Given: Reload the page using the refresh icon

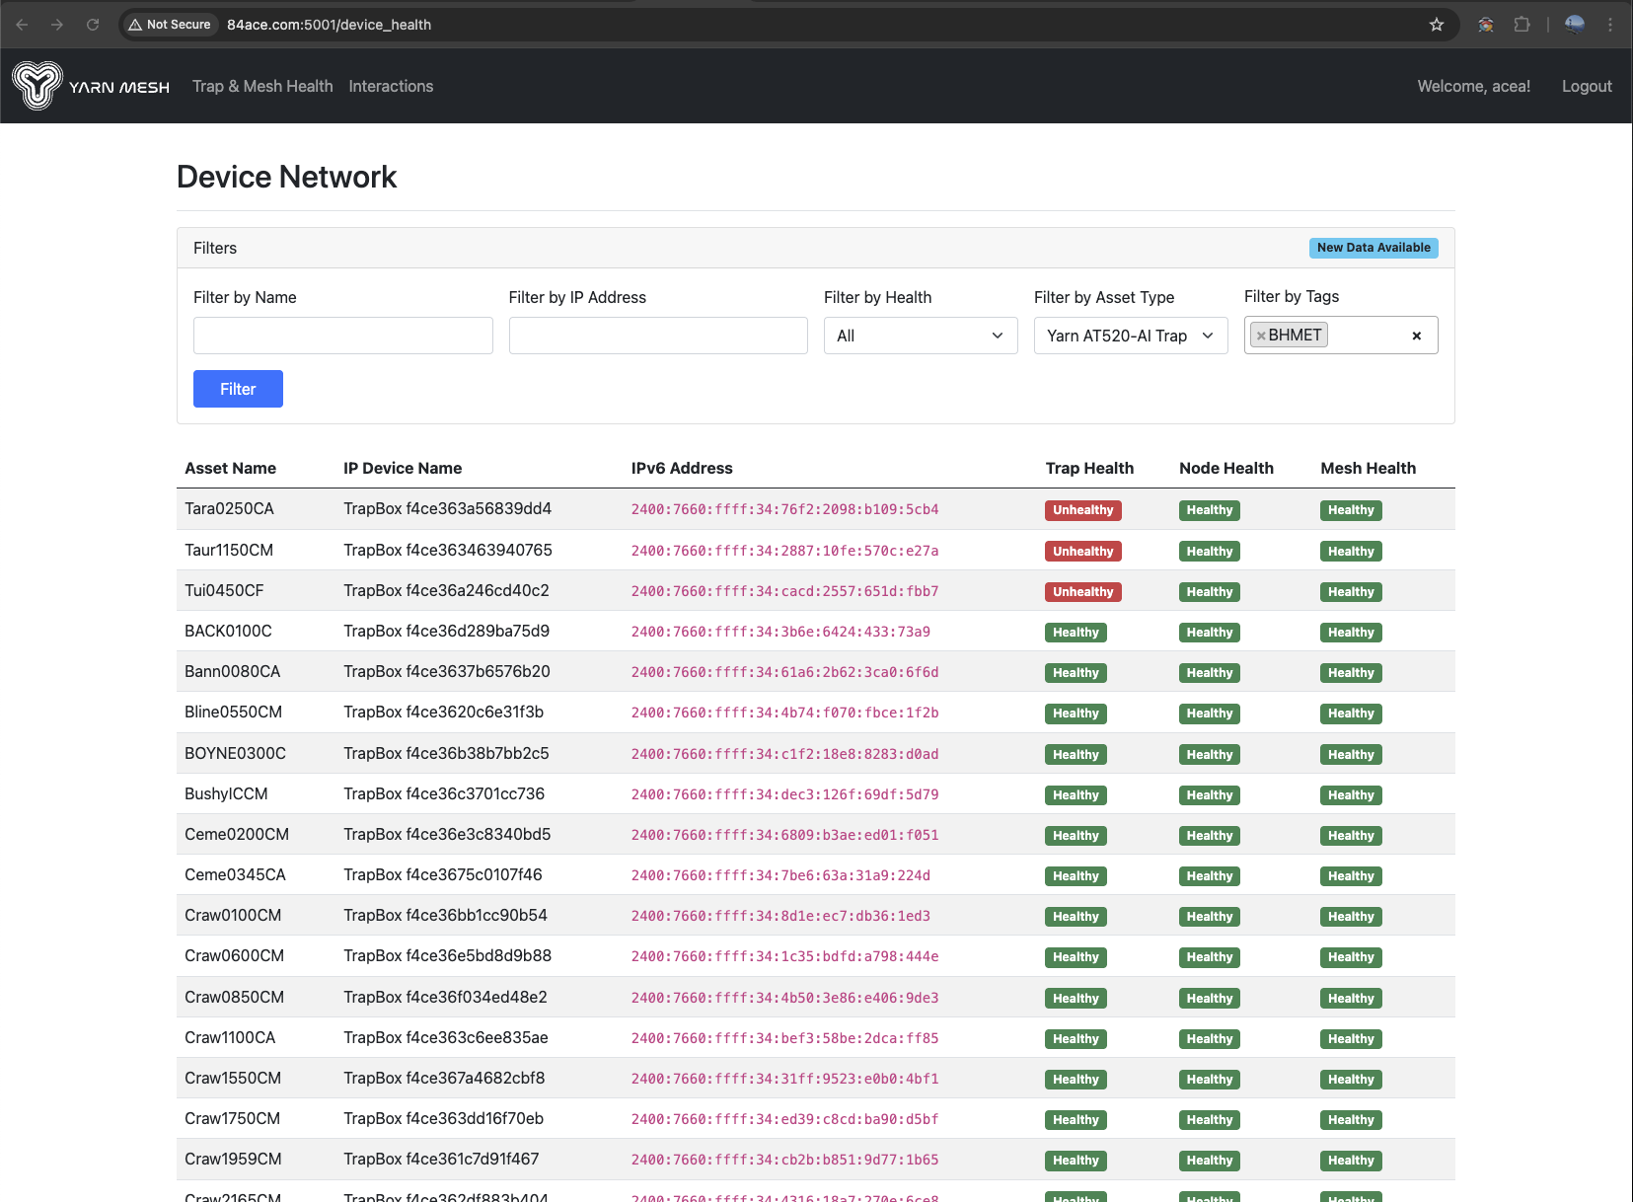Looking at the screenshot, I should [x=93, y=25].
